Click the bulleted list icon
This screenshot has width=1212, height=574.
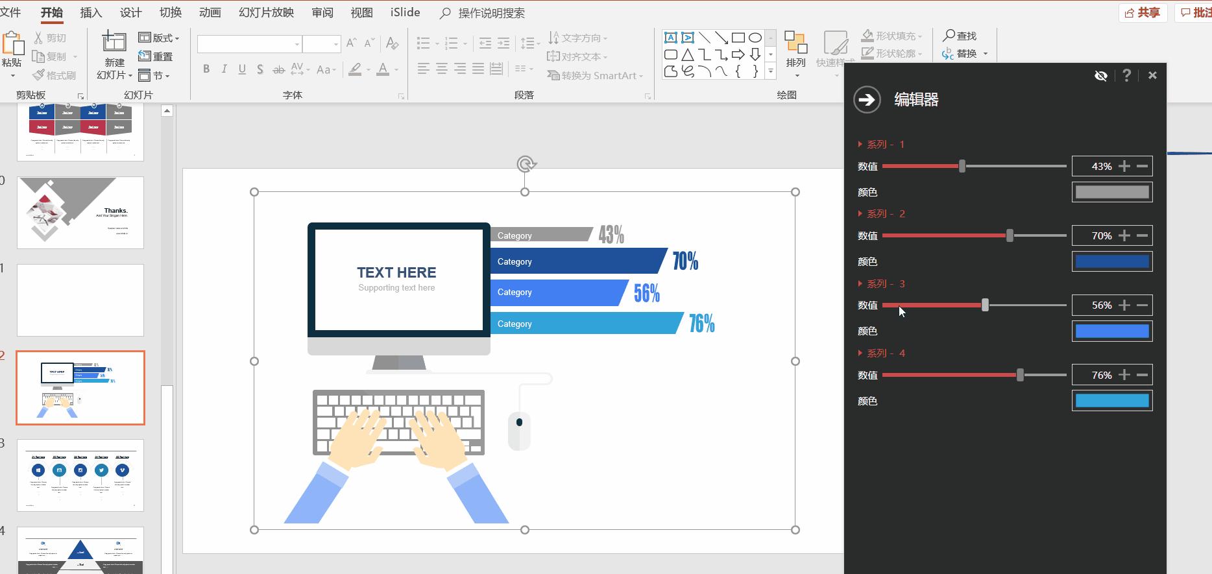(423, 43)
